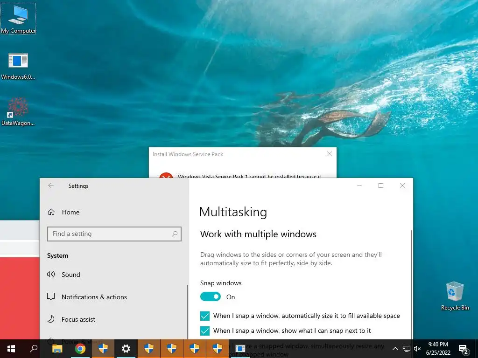This screenshot has width=478, height=358.
Task: Click the Install Windows Service Pack title
Action: pyautogui.click(x=188, y=154)
